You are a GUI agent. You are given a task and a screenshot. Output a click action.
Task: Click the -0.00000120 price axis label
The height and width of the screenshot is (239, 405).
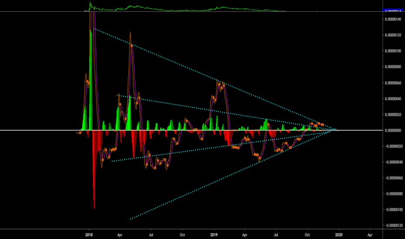393,225
